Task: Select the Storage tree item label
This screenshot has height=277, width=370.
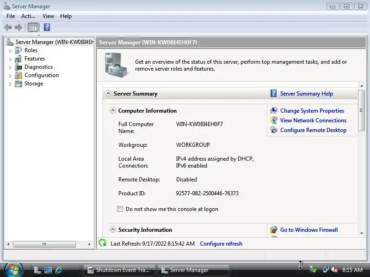Action: click(34, 84)
